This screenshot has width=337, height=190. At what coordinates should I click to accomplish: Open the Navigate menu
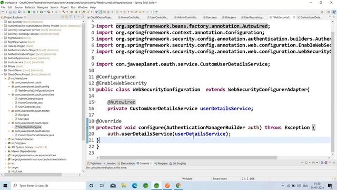tap(43, 7)
